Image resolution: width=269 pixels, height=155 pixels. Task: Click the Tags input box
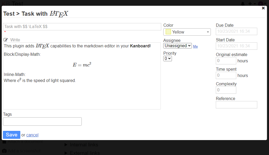click(x=42, y=121)
